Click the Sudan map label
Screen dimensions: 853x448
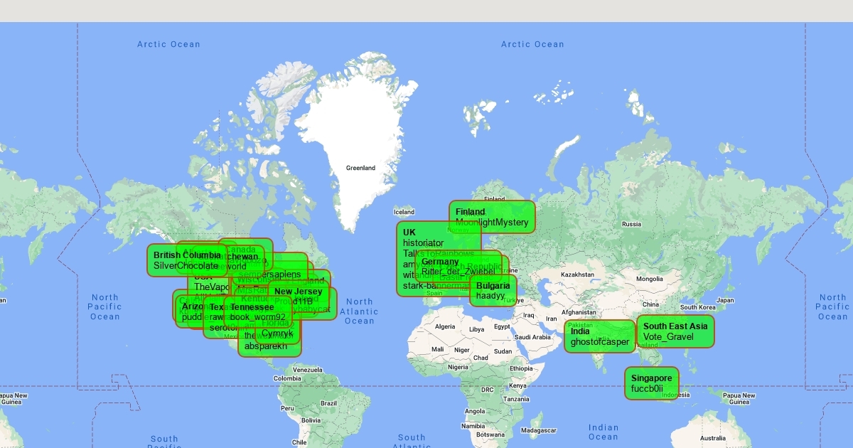point(503,351)
